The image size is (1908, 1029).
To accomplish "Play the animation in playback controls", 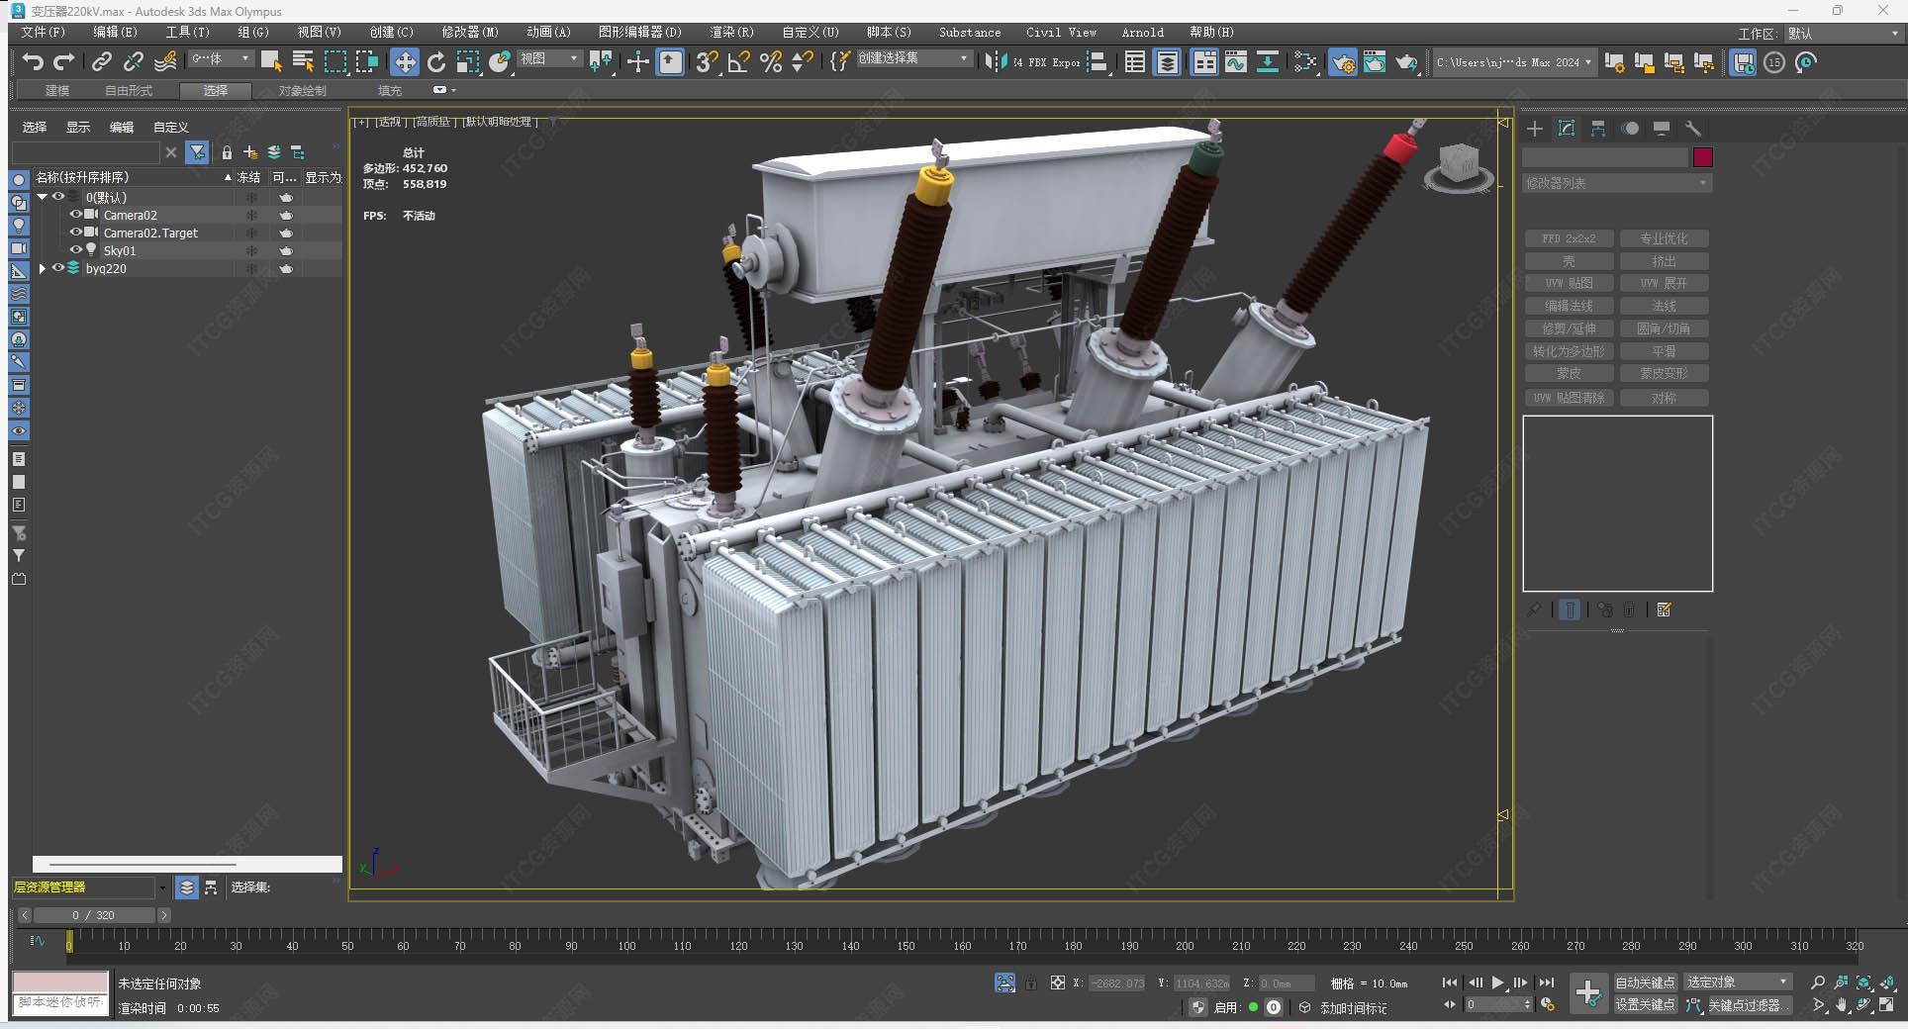I will [1497, 982].
